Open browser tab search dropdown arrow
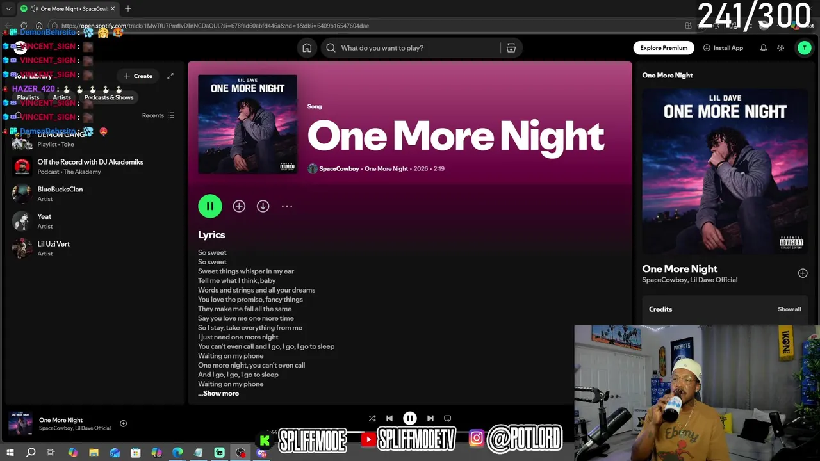 coord(8,8)
